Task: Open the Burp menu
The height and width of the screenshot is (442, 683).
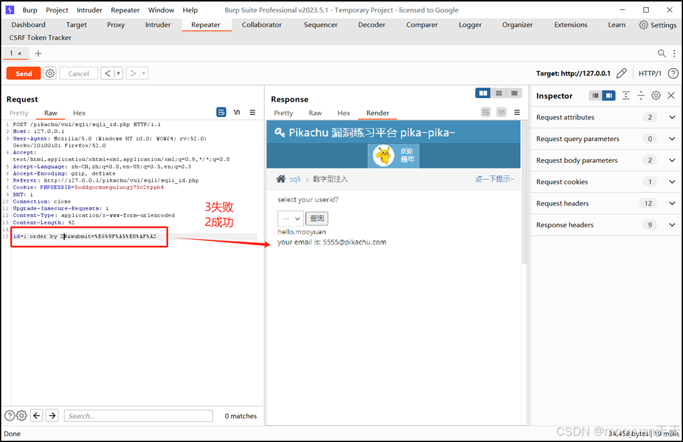Action: 30,10
